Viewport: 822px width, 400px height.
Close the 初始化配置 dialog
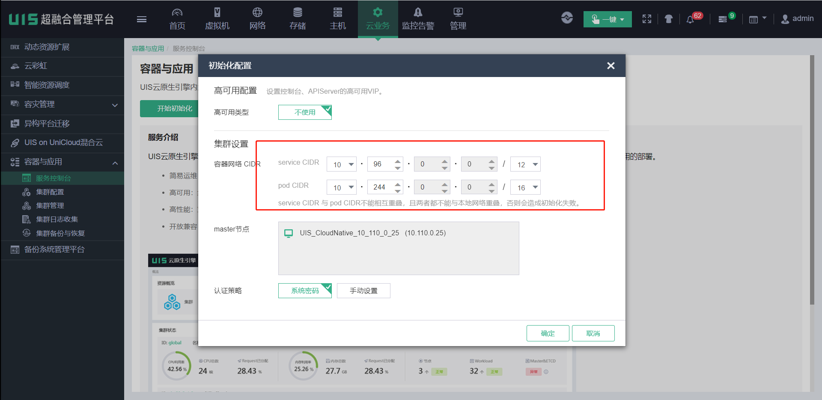[x=611, y=65]
